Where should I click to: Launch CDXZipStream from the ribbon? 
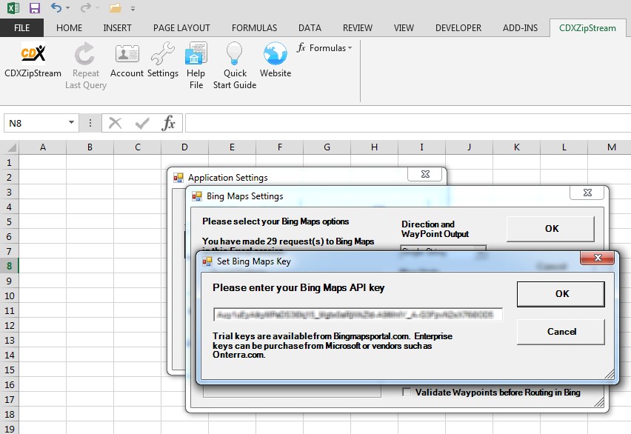click(x=33, y=61)
